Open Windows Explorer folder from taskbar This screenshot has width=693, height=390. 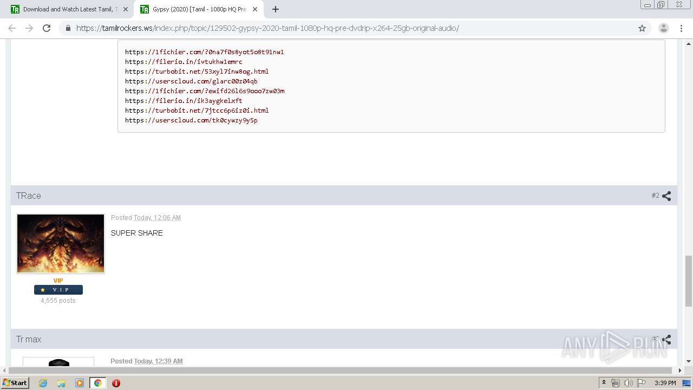(61, 383)
